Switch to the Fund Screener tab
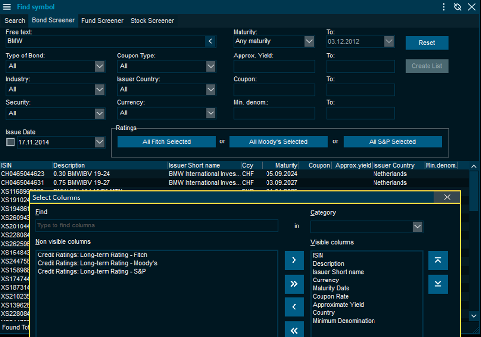The height and width of the screenshot is (337, 481). coord(102,21)
